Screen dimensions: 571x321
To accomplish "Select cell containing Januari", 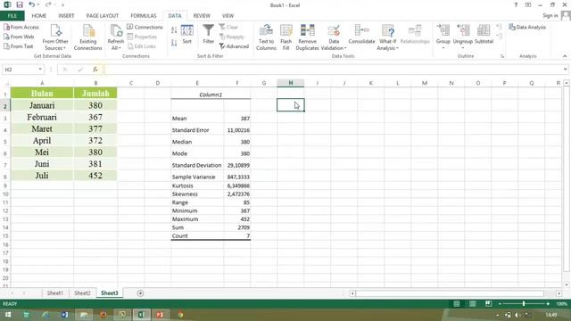I will [42, 105].
